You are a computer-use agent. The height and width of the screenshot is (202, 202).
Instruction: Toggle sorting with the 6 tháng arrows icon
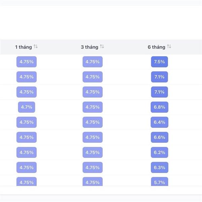(169, 46)
